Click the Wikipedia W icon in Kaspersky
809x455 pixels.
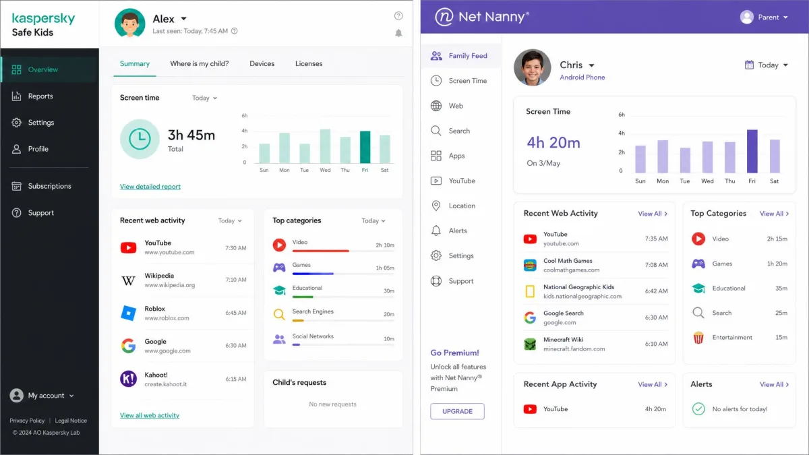[x=128, y=280]
